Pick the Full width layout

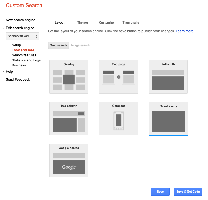(x=168, y=77)
